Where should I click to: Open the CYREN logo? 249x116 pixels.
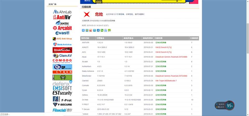tap(62, 72)
